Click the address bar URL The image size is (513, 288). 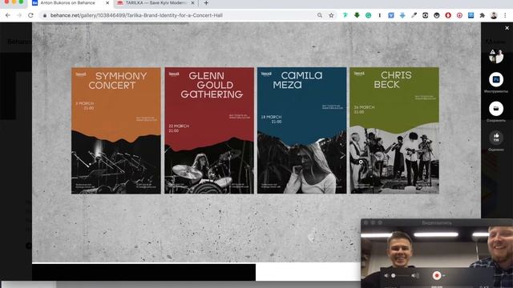(x=136, y=15)
